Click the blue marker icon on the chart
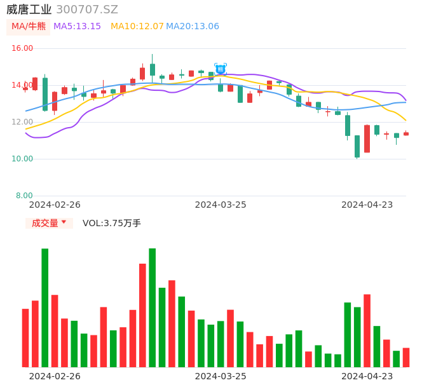This screenshot has height=385, width=436. click(x=221, y=69)
